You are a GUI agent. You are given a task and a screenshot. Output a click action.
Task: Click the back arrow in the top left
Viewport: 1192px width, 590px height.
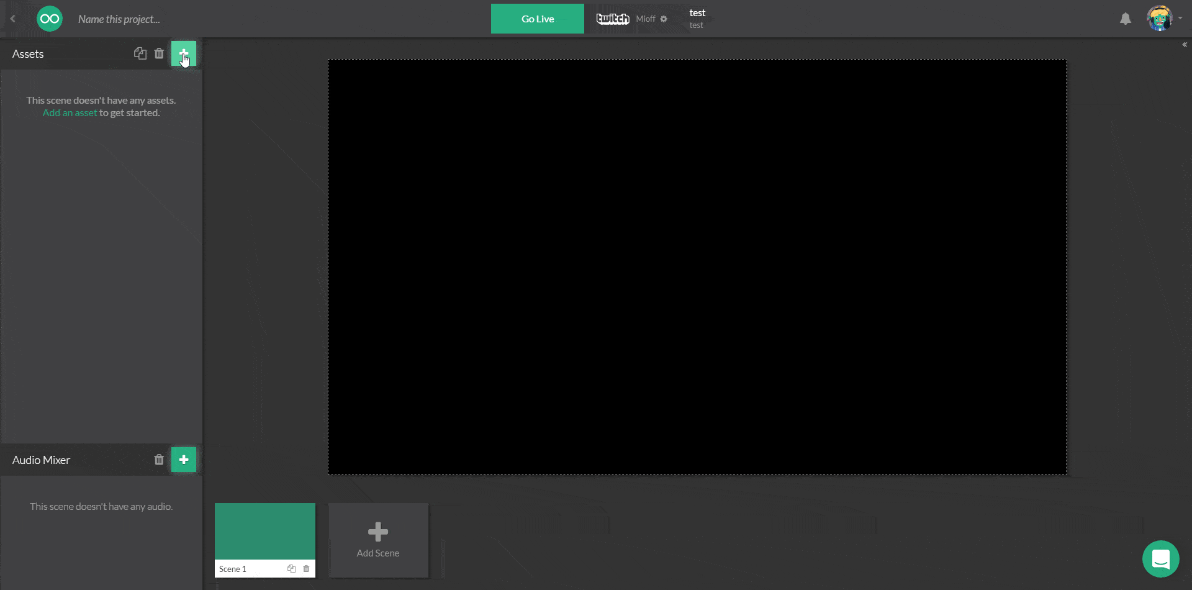point(12,18)
